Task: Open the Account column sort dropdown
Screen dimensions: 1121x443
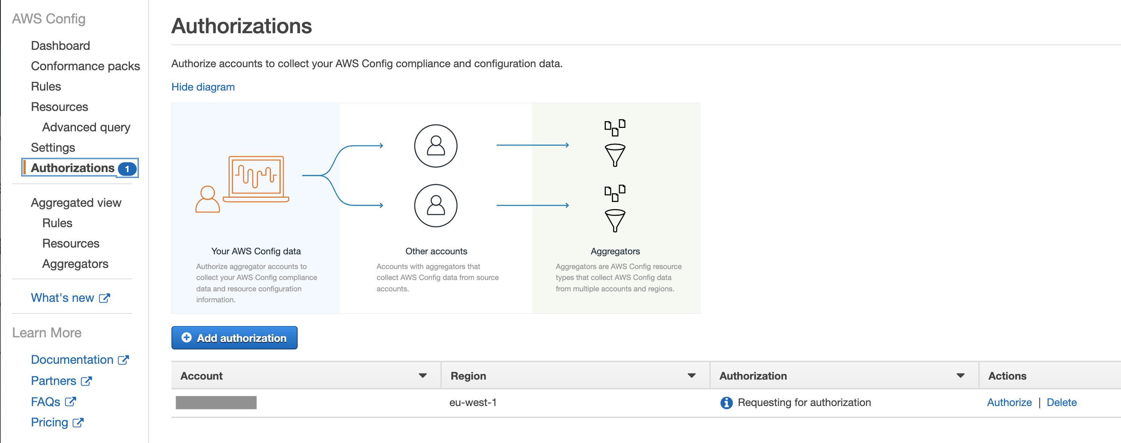Action: 422,375
